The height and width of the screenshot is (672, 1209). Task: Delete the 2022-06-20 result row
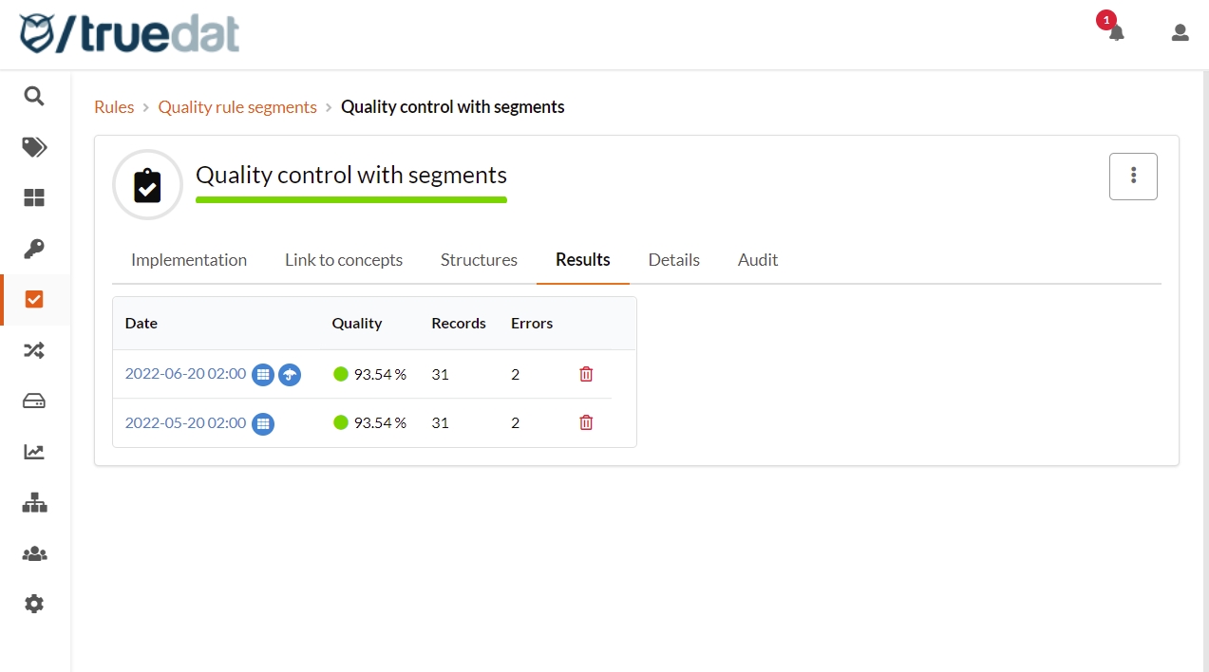click(586, 374)
